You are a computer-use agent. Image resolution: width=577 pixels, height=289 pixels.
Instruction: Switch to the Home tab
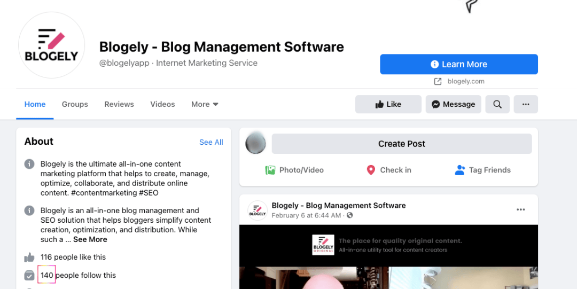[x=35, y=104]
